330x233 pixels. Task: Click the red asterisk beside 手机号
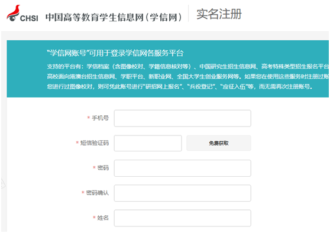[89, 118]
